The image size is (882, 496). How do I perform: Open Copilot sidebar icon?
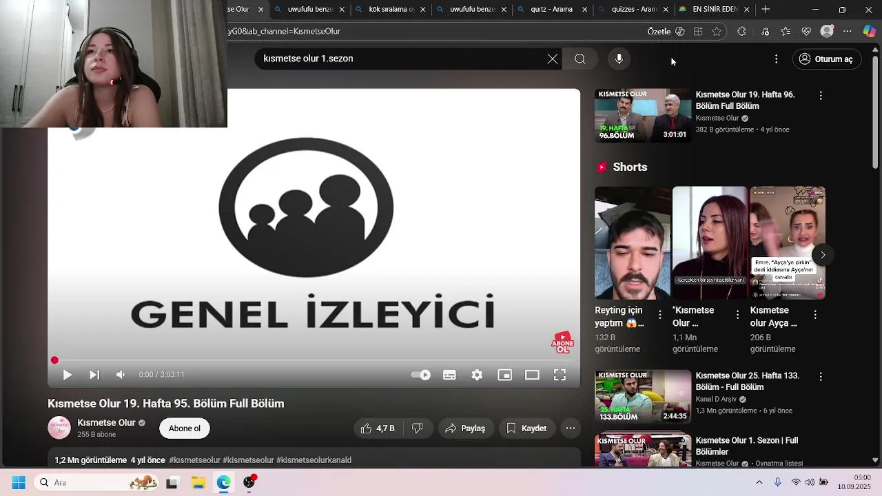(x=870, y=31)
